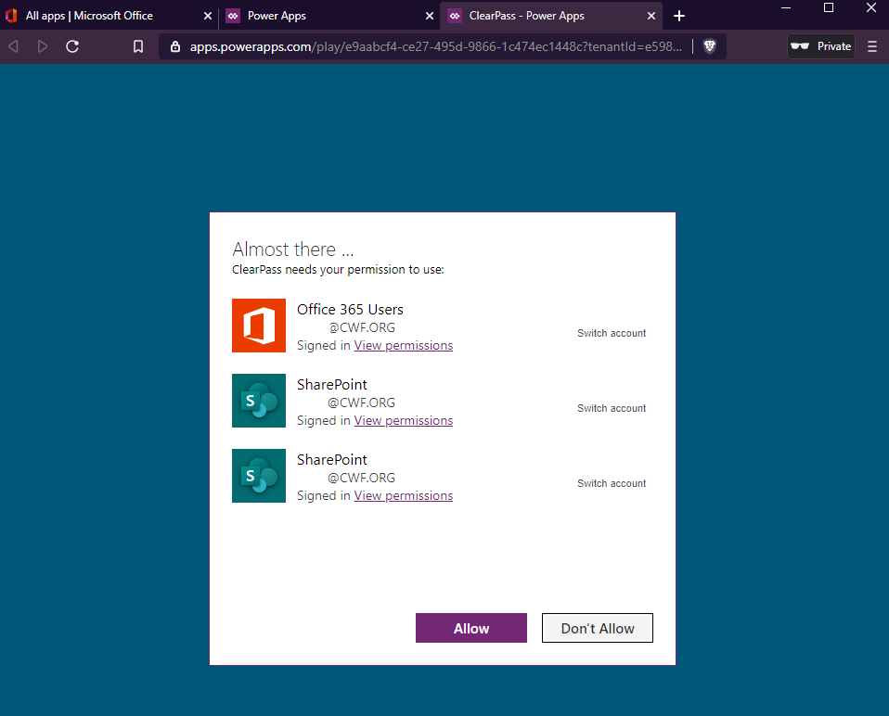Screen dimensions: 889x716
Task: Click the Don't Allow button
Action: 597,628
